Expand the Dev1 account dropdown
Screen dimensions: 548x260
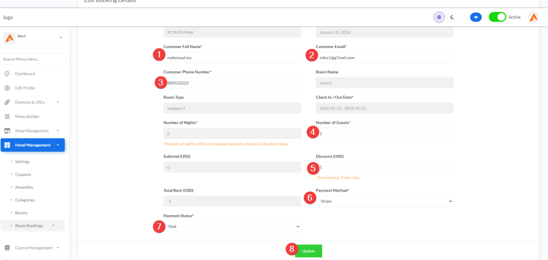point(60,37)
